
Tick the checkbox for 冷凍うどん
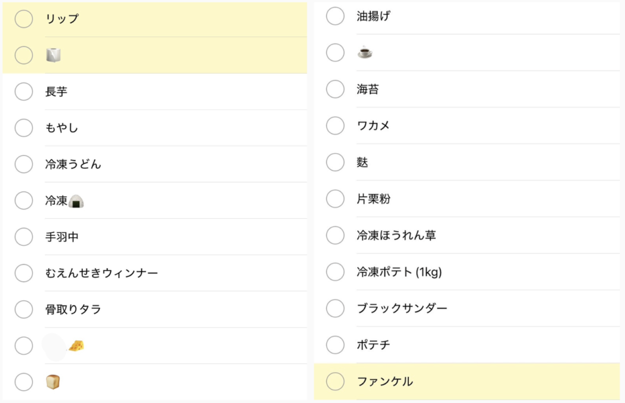click(24, 164)
